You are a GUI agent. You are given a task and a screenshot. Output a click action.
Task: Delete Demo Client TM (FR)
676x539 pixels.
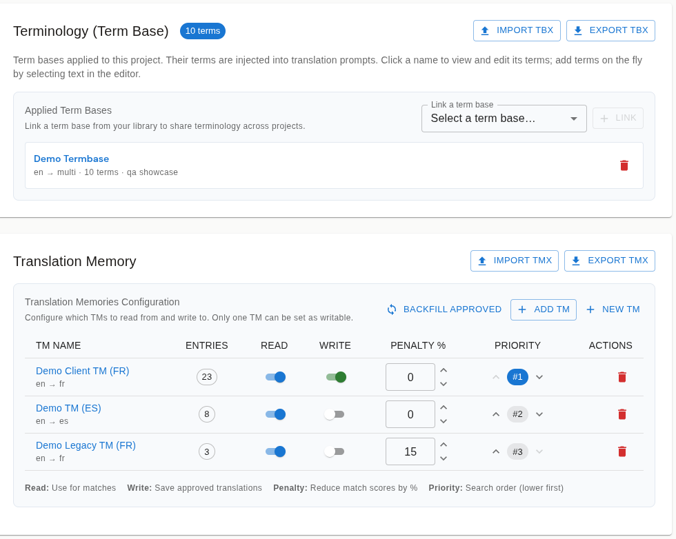pyautogui.click(x=622, y=377)
